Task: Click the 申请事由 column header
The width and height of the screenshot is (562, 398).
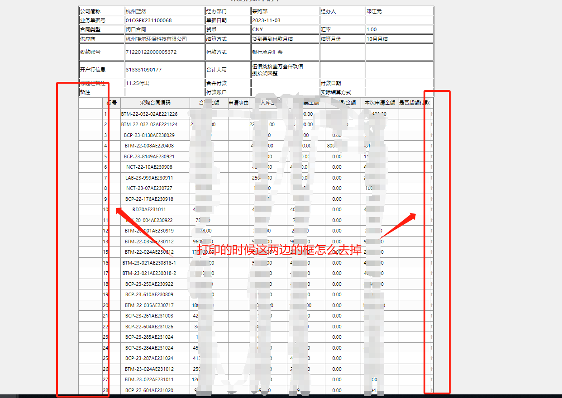Action: point(238,103)
